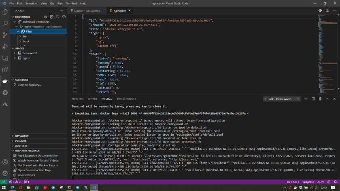Open the Search view in activity bar
The width and height of the screenshot is (340, 191).
(x=5, y=23)
